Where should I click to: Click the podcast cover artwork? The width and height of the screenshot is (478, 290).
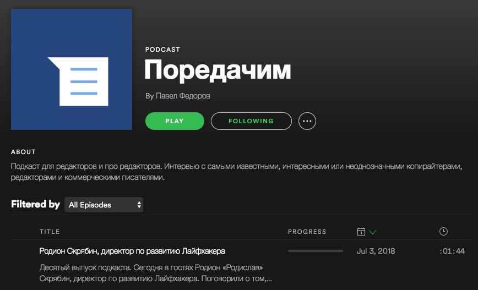click(x=72, y=69)
